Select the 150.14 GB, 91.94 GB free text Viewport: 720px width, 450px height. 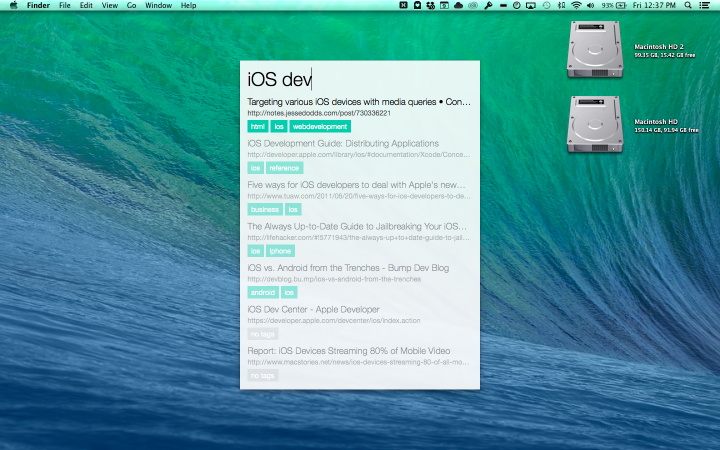(x=666, y=130)
